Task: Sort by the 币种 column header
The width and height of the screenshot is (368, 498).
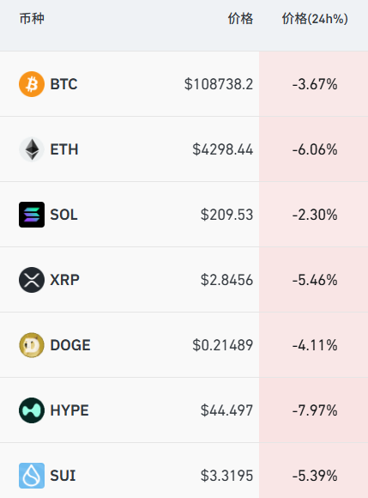Action: pyautogui.click(x=32, y=19)
